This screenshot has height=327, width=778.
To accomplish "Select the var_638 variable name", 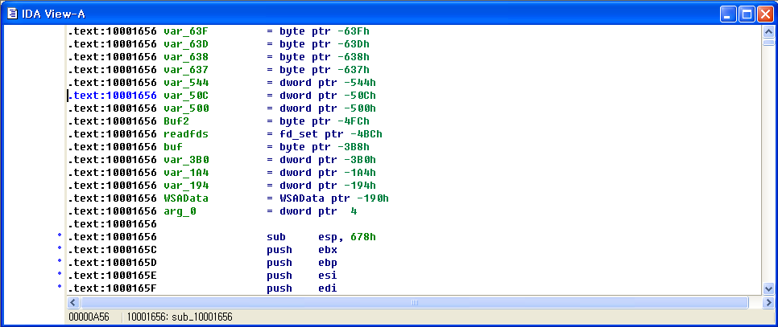I will pos(186,57).
